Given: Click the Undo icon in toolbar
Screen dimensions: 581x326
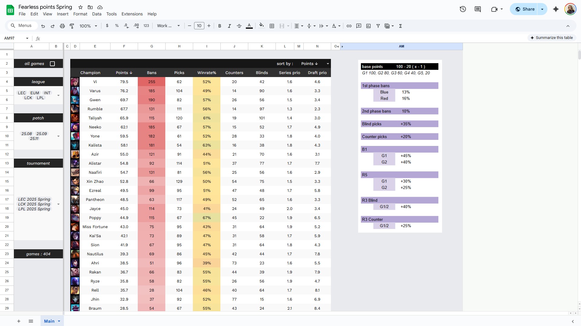Looking at the screenshot, I should click(x=43, y=26).
